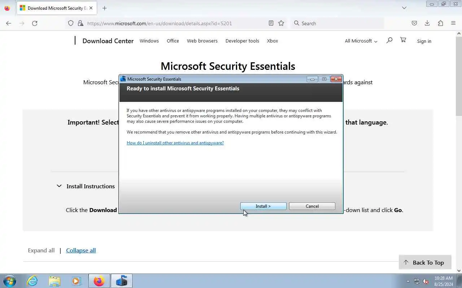Open a new tab with the plus button

tap(104, 8)
